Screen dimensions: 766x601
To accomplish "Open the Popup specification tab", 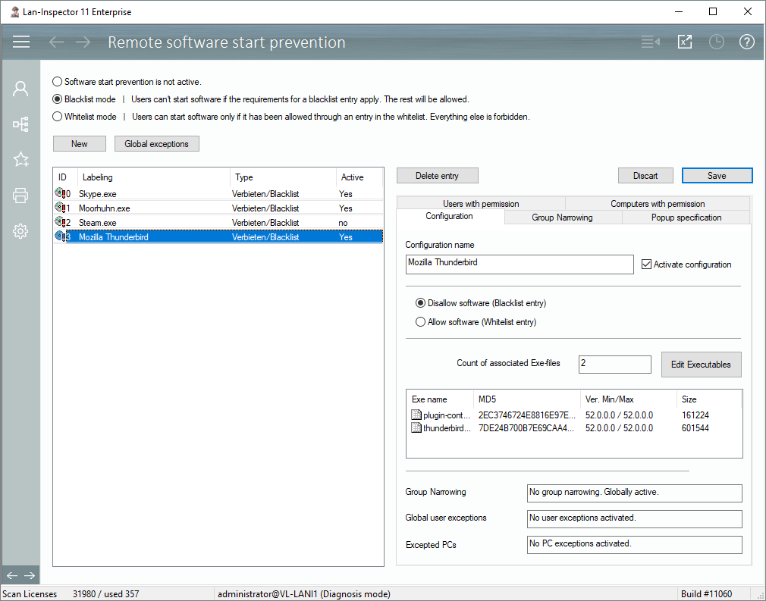I will pyautogui.click(x=686, y=218).
